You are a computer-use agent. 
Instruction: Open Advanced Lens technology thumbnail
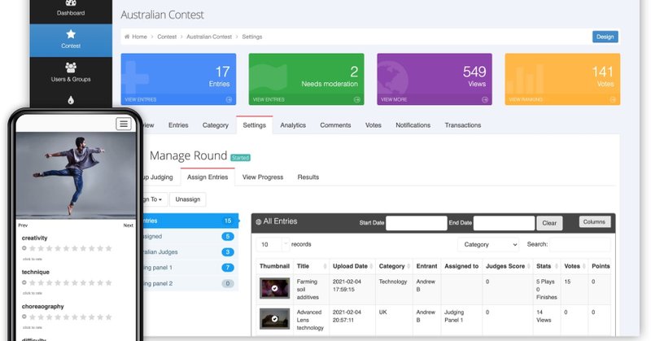click(274, 318)
